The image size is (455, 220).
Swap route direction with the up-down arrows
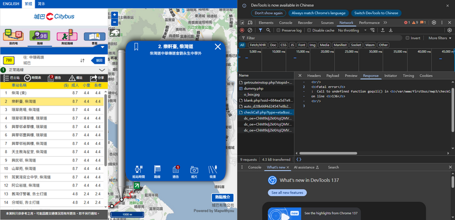pyautogui.click(x=83, y=60)
